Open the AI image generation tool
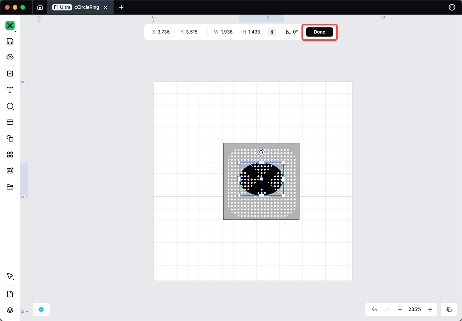 click(x=10, y=171)
